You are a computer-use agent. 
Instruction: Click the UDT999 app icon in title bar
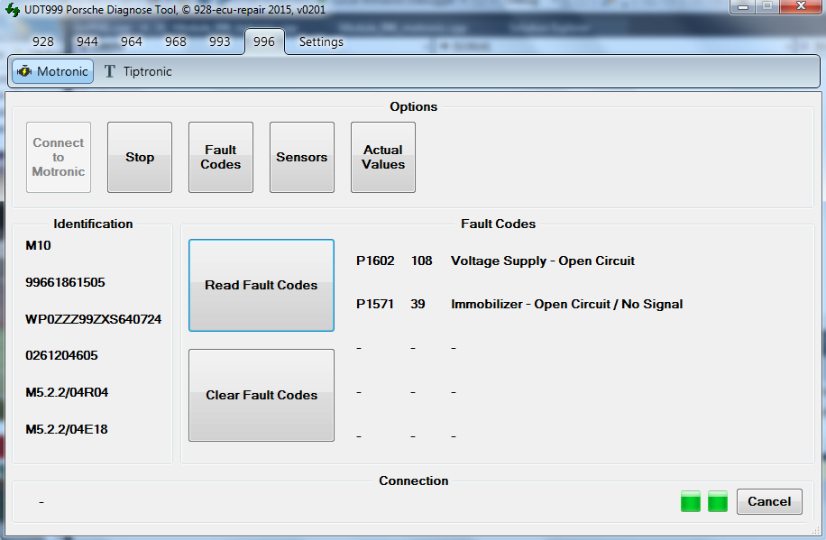(x=14, y=9)
